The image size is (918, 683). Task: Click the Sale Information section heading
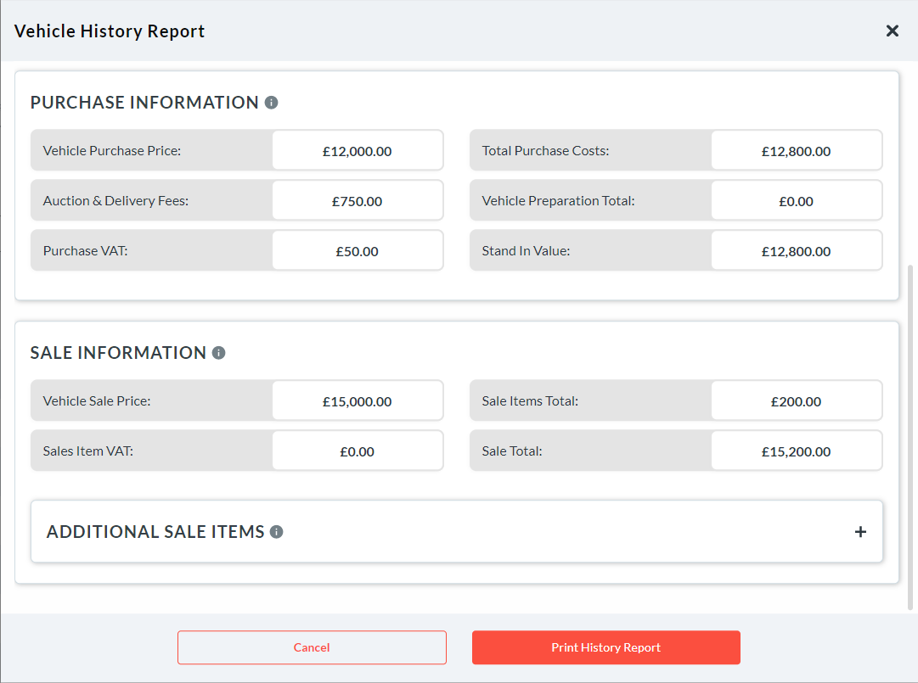(118, 353)
